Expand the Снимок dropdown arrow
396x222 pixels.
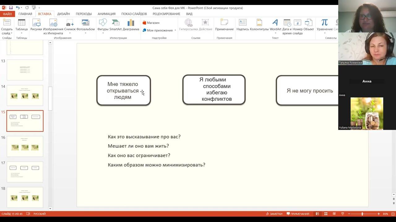coord(70,33)
